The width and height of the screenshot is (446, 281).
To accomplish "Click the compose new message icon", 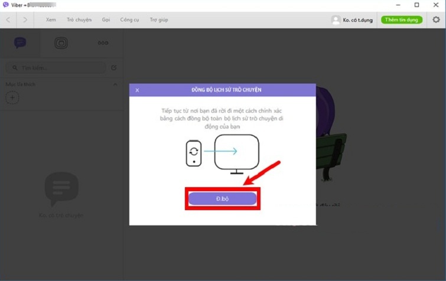I will [x=114, y=68].
